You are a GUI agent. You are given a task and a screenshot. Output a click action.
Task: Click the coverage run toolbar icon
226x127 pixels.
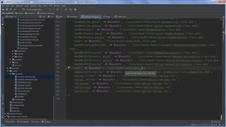pyautogui.click(x=58, y=10)
